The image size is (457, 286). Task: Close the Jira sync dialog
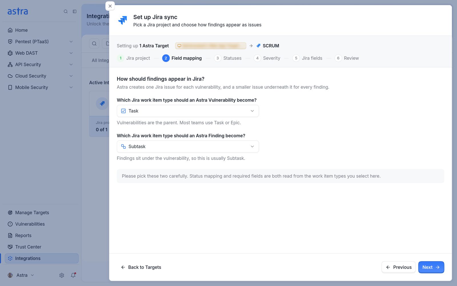110,6
